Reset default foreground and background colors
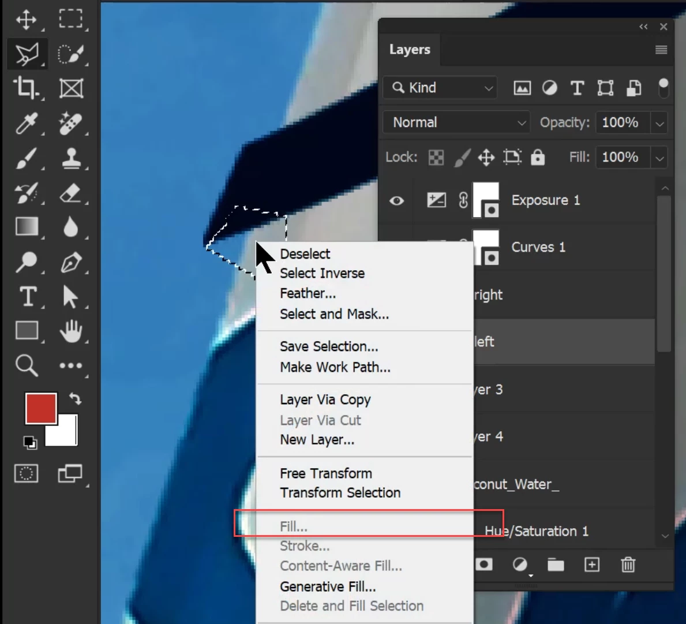Image resolution: width=686 pixels, height=624 pixels. click(x=30, y=442)
